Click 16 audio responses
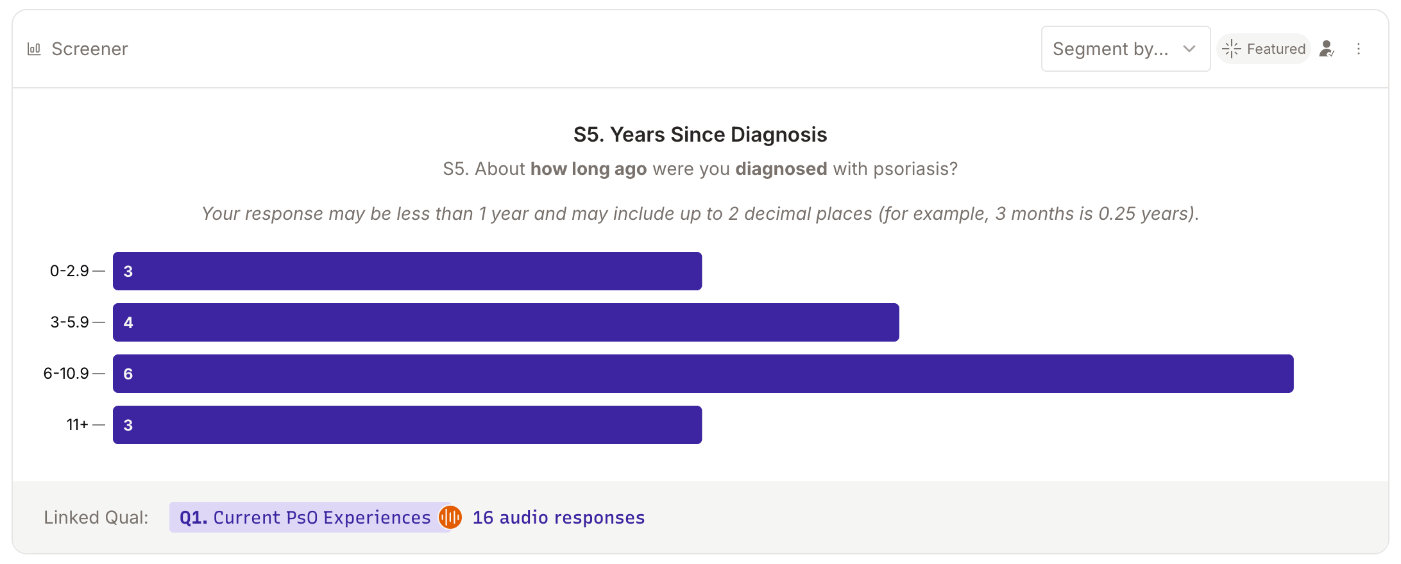The width and height of the screenshot is (1401, 564). pyautogui.click(x=558, y=517)
